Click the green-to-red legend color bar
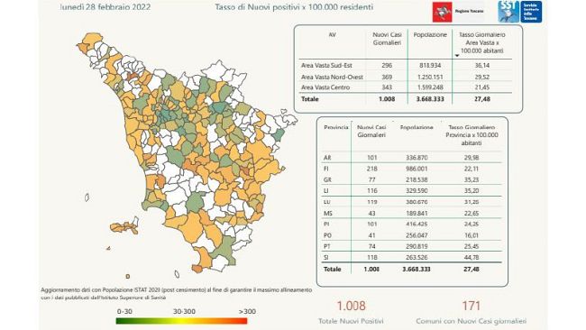 click(x=181, y=321)
